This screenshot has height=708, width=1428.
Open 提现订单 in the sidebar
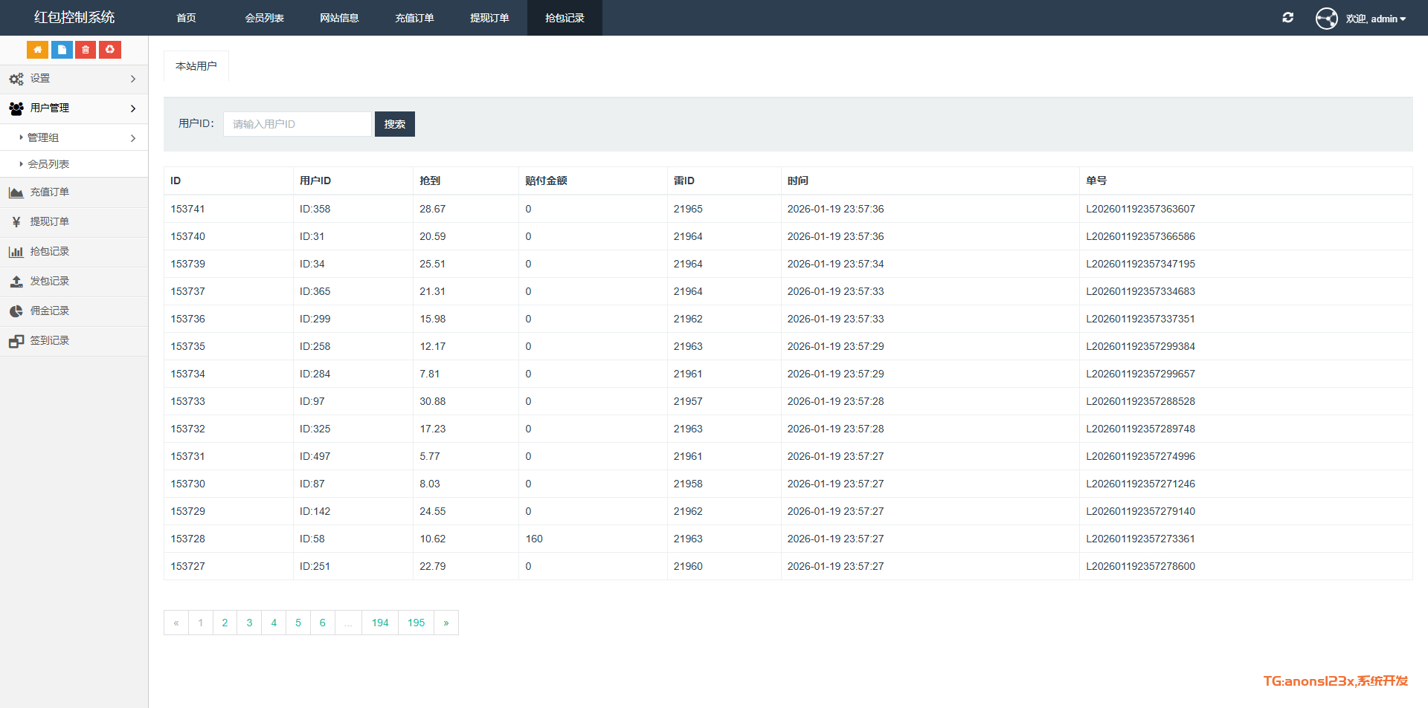(49, 222)
